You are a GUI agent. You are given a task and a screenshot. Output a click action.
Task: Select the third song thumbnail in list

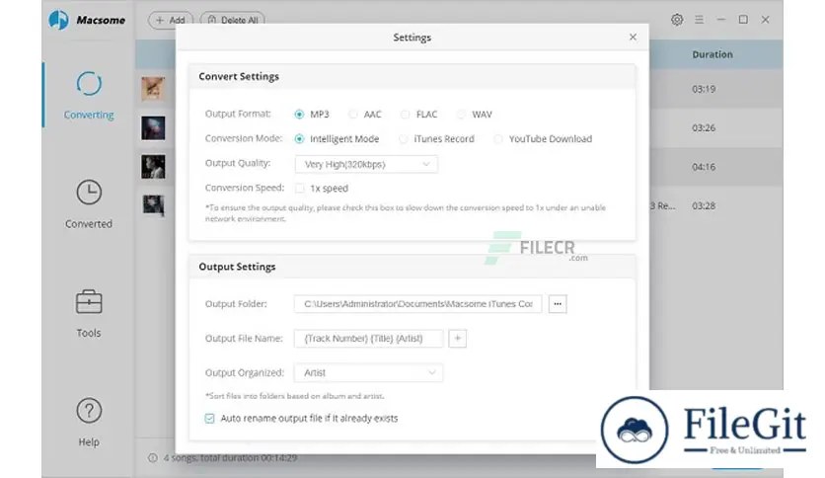coord(153,166)
